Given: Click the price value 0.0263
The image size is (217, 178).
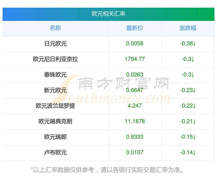Looking at the screenshot, I should [x=135, y=75].
